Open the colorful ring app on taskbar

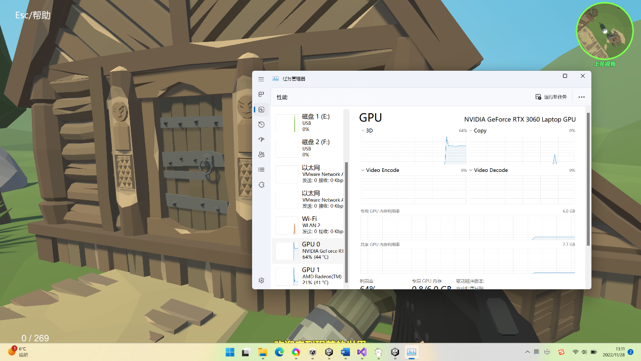(x=296, y=352)
